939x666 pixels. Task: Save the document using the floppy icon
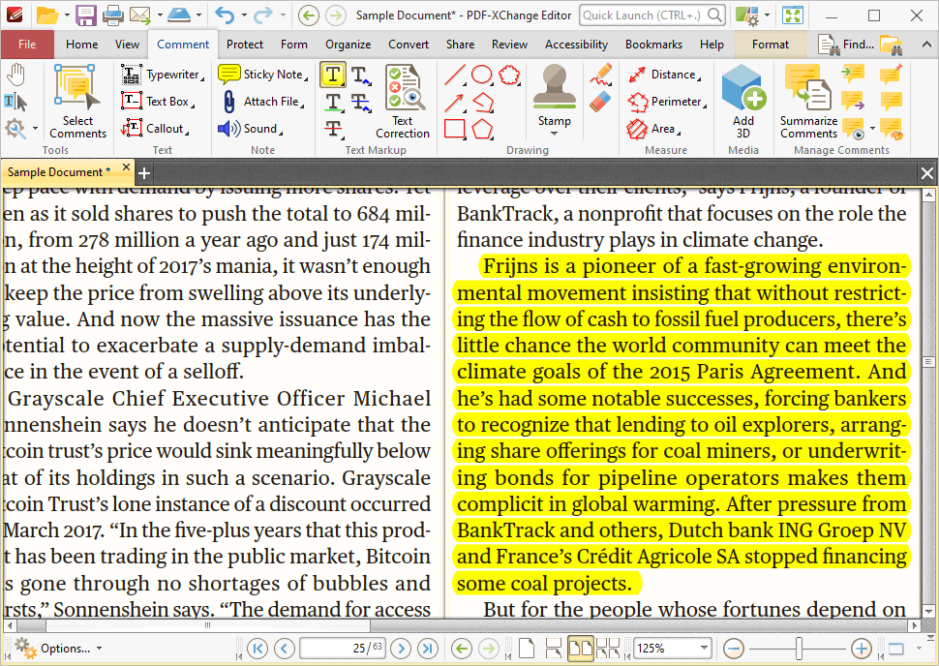85,15
